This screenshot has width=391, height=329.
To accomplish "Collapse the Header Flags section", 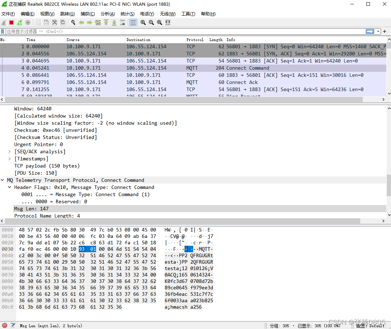I will click(10, 187).
